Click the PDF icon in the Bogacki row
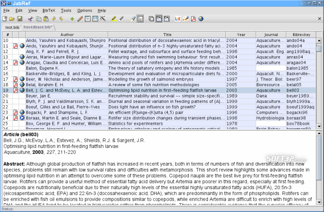Image resolution: width=324 pixels, height=212 pixels. (x=16, y=112)
